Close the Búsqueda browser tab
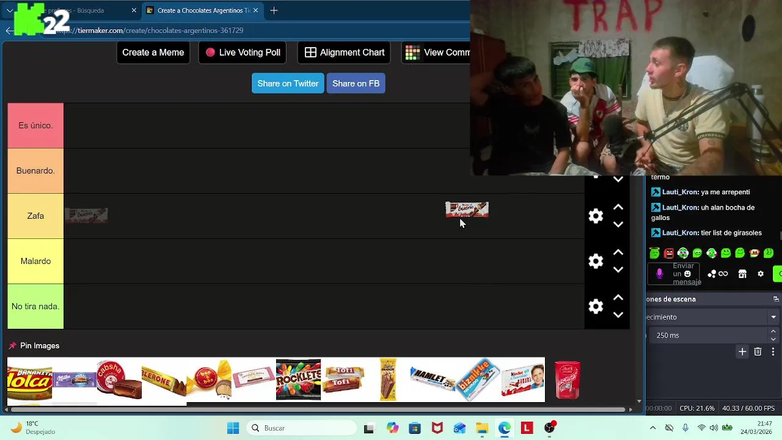The image size is (782, 440). tap(134, 10)
